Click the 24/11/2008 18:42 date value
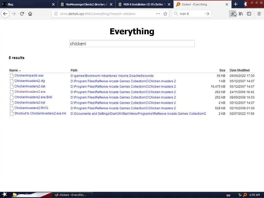 [x=242, y=92]
